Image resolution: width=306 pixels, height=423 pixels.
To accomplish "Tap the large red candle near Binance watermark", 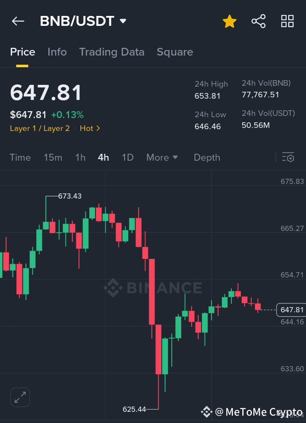I will pos(152,292).
